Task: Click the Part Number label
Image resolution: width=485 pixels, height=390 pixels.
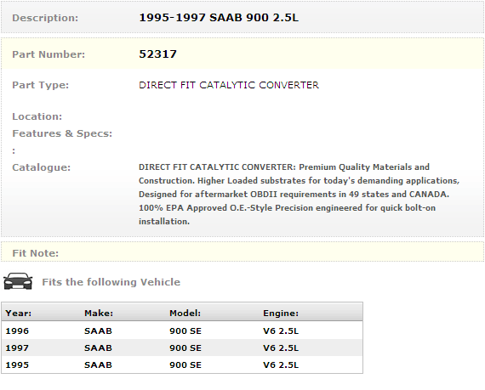Action: tap(48, 54)
